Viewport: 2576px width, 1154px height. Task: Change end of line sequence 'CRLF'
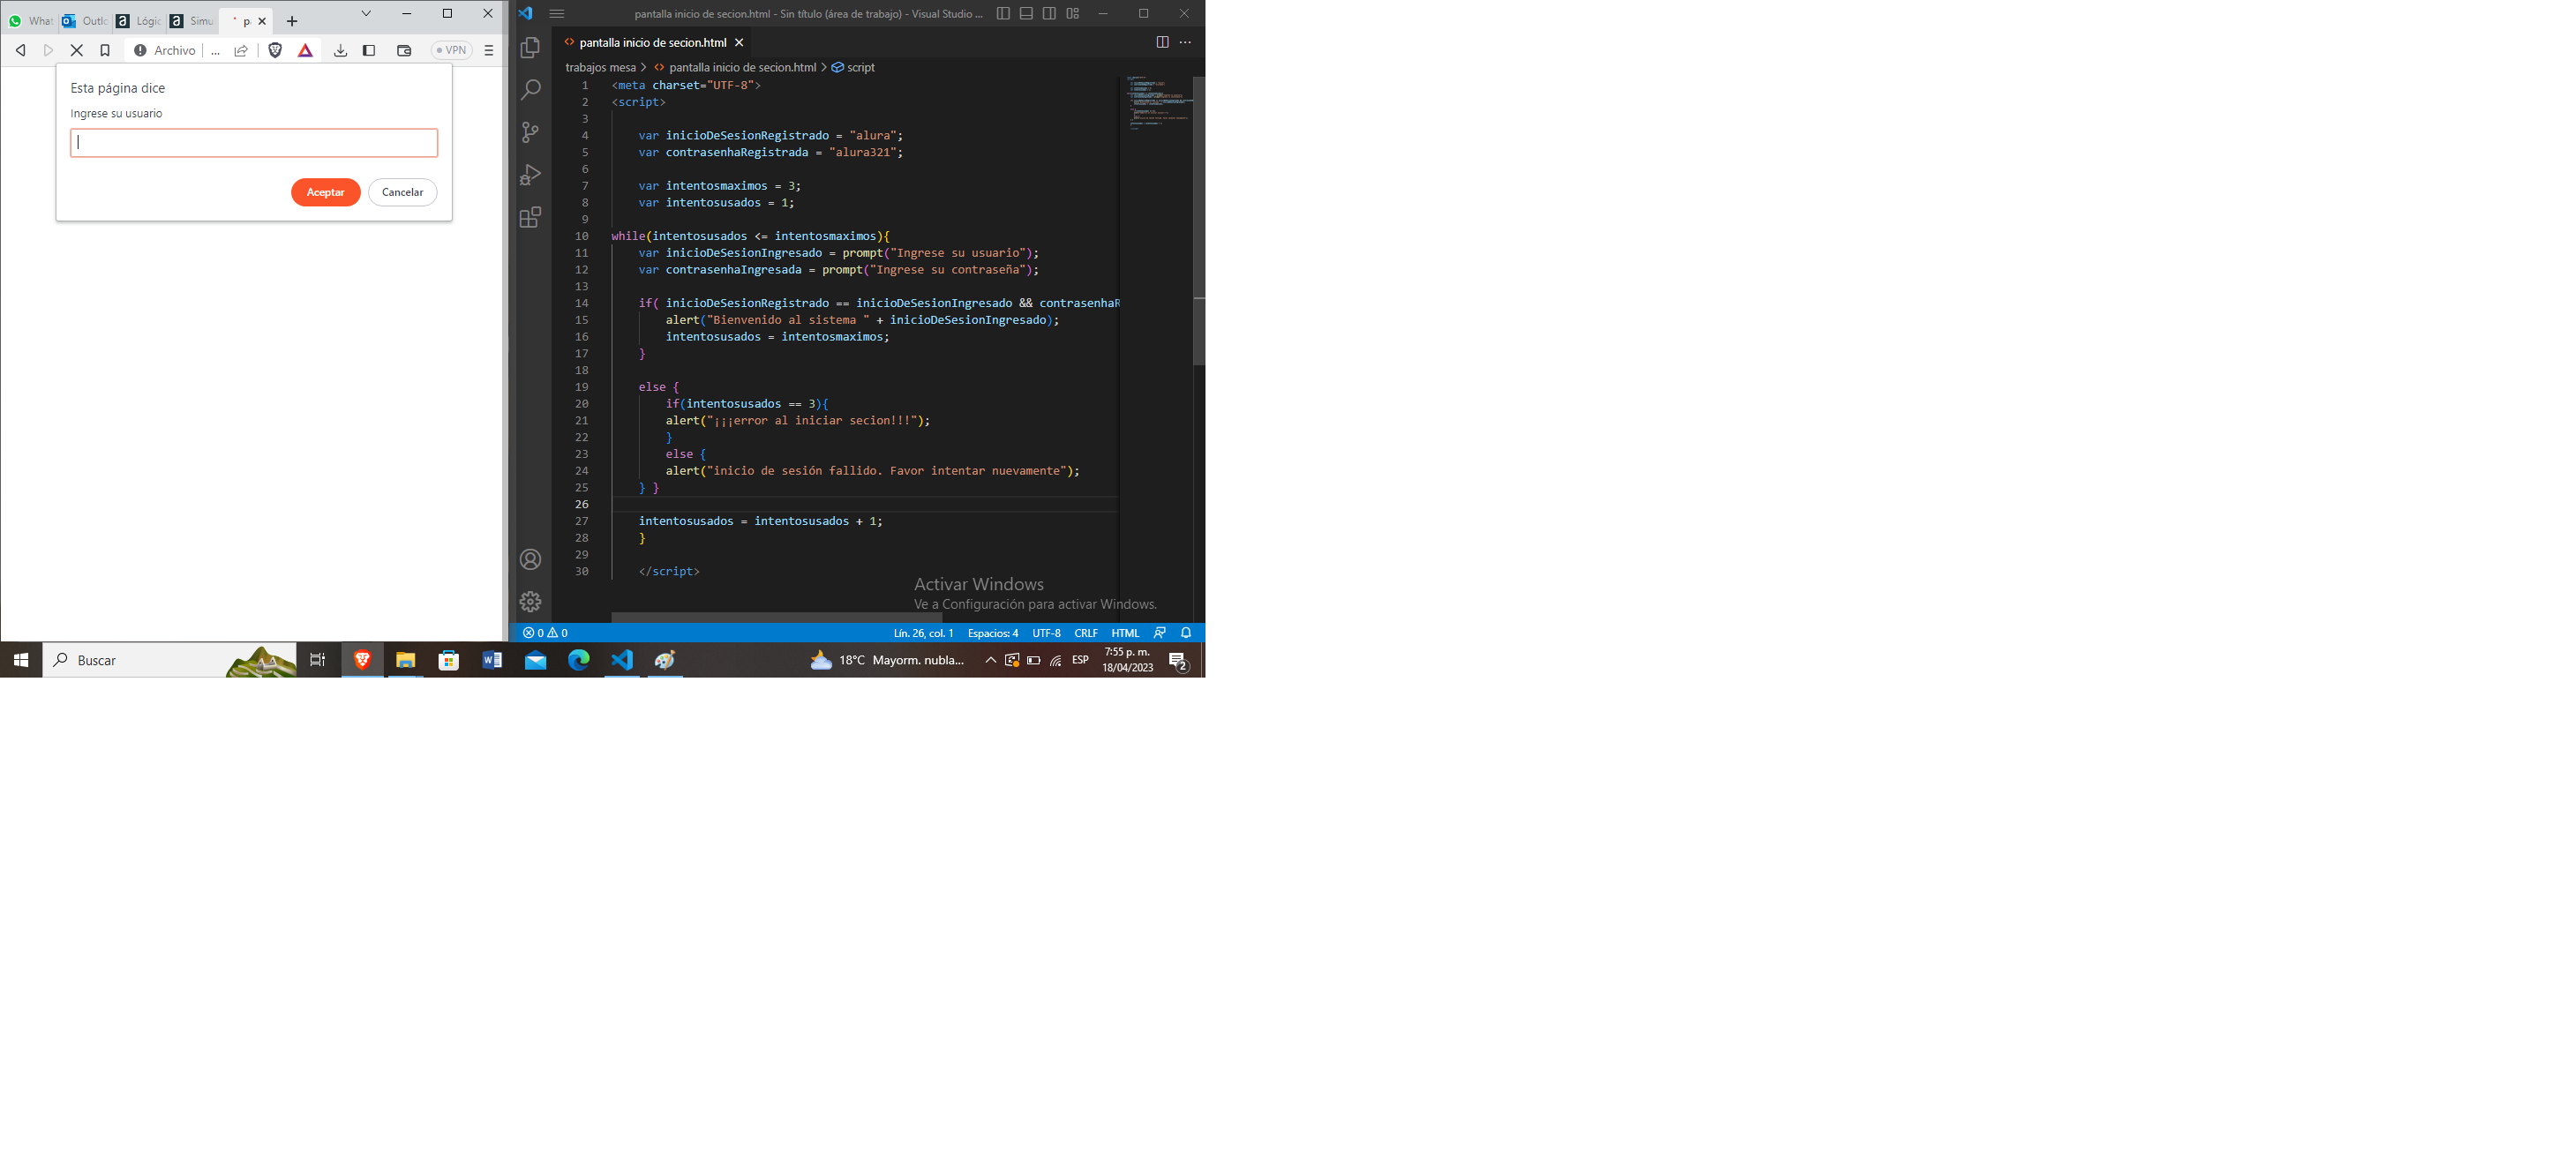pos(1086,633)
